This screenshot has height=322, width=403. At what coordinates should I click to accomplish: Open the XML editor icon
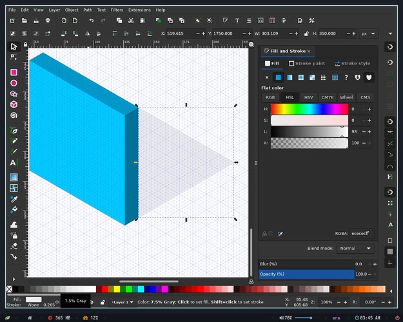(260, 21)
